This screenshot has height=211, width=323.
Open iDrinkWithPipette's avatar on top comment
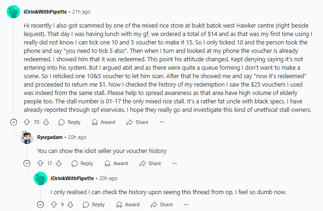coord(14,12)
